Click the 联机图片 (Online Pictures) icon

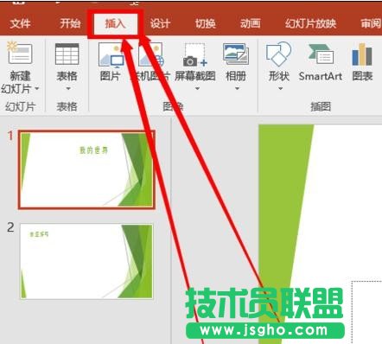pos(151,54)
